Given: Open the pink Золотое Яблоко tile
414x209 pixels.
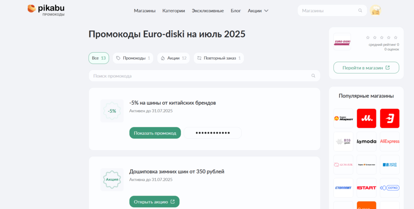Looking at the screenshot, I should coord(343,165).
